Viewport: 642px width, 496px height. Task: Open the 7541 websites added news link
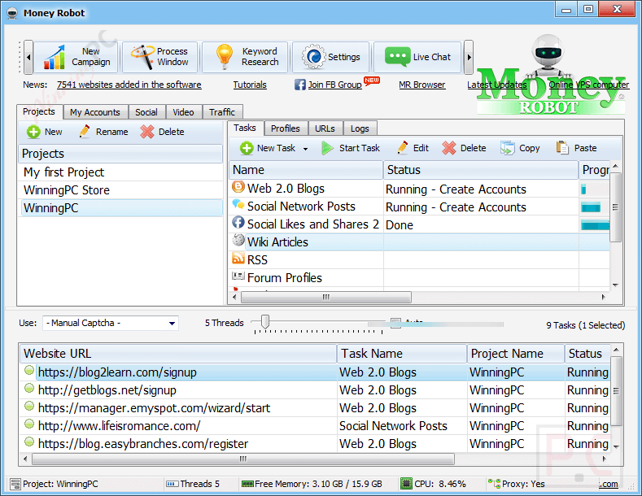pyautogui.click(x=129, y=85)
